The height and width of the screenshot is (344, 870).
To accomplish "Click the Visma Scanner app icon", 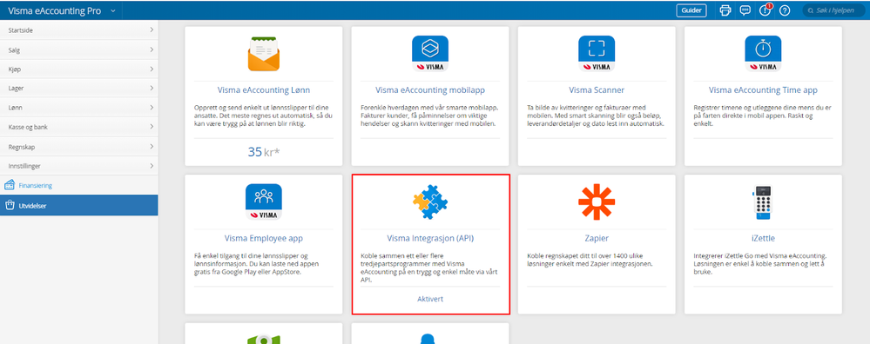I will [597, 54].
